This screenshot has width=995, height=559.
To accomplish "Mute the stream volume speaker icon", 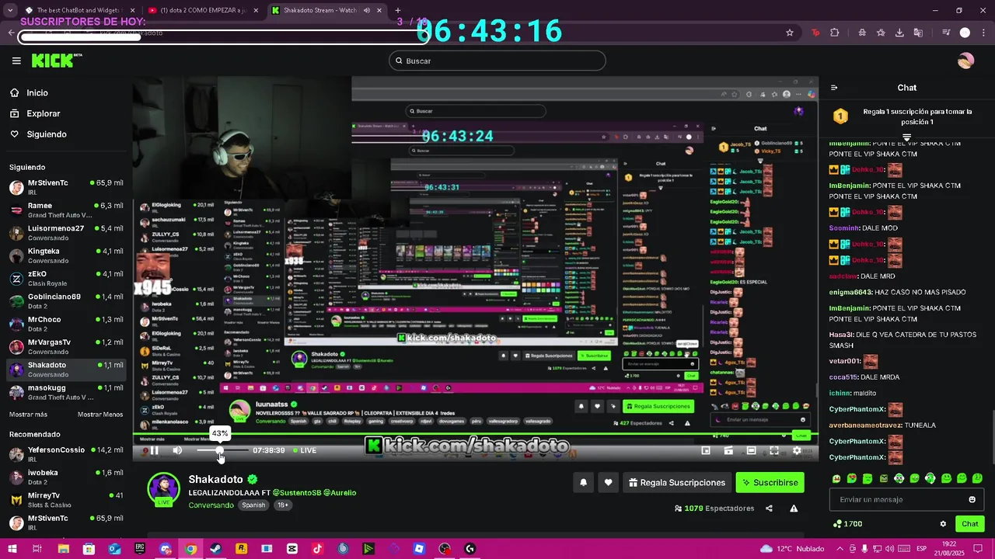I will tap(177, 450).
